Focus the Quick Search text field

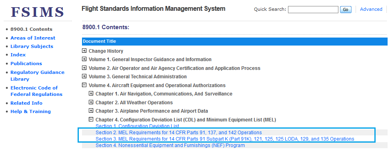[313, 10]
